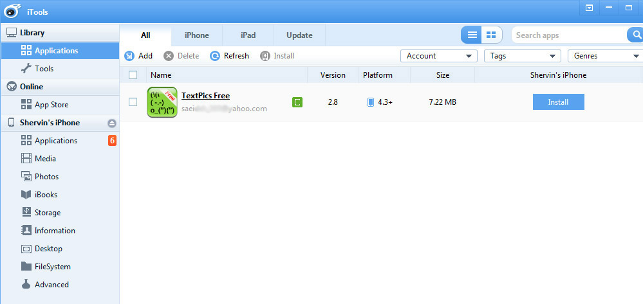Switch to list view
This screenshot has height=304, width=643.
click(x=472, y=35)
